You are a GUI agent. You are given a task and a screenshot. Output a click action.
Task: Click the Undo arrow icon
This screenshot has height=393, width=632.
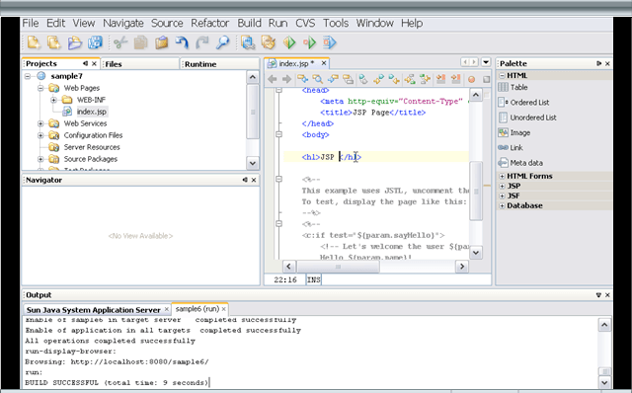pyautogui.click(x=182, y=42)
